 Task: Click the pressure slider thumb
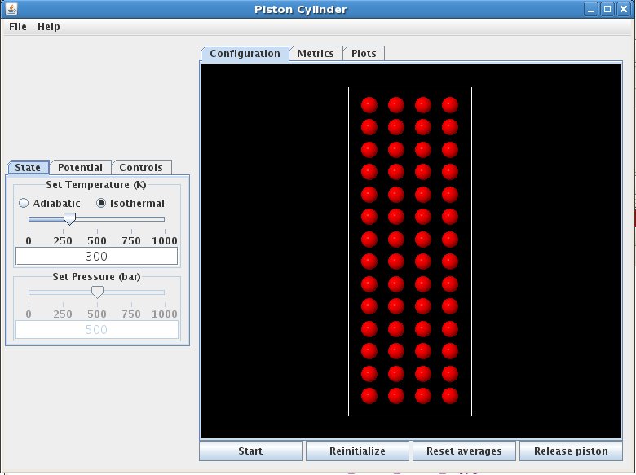tap(97, 292)
